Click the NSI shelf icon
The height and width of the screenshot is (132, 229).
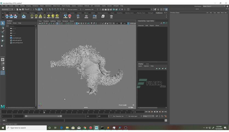[x=70, y=16]
